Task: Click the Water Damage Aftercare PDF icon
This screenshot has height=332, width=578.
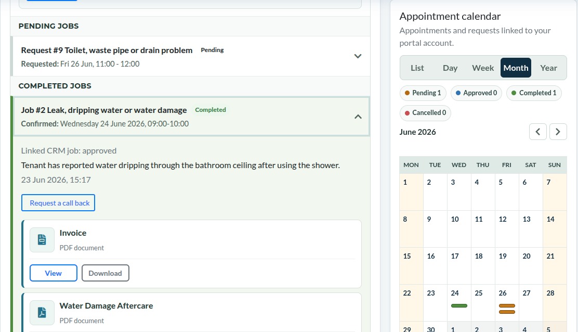Action: click(42, 312)
